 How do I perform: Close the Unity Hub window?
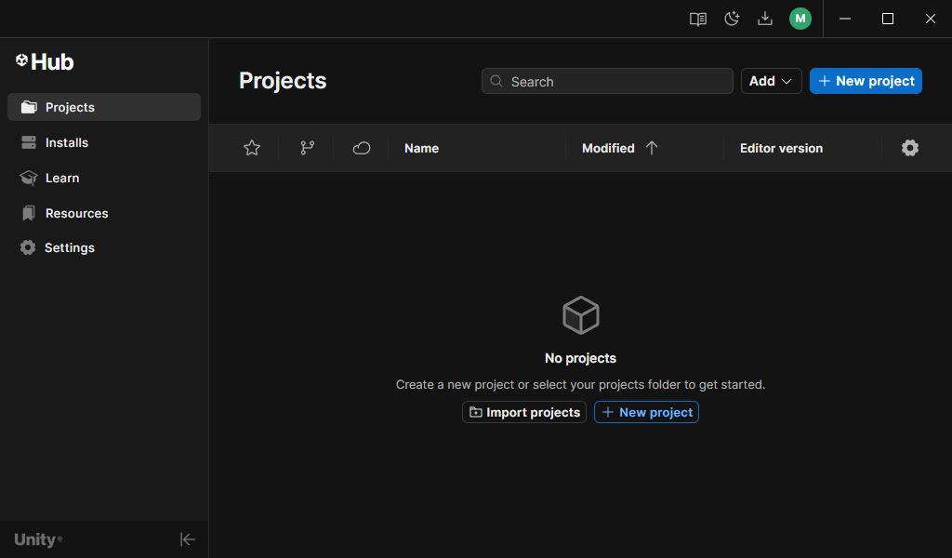click(930, 19)
